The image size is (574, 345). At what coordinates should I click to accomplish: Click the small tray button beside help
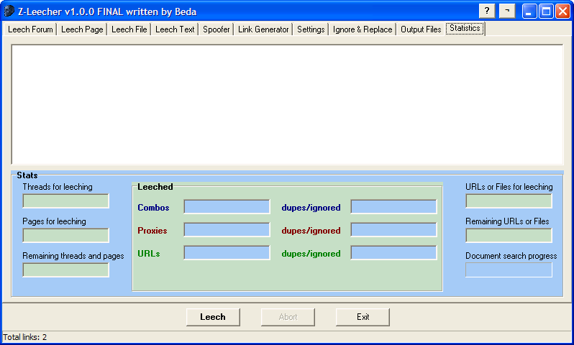(507, 11)
